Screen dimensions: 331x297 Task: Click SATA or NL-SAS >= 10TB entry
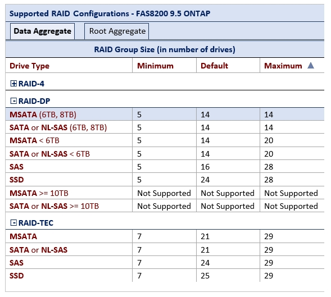pyautogui.click(x=54, y=206)
